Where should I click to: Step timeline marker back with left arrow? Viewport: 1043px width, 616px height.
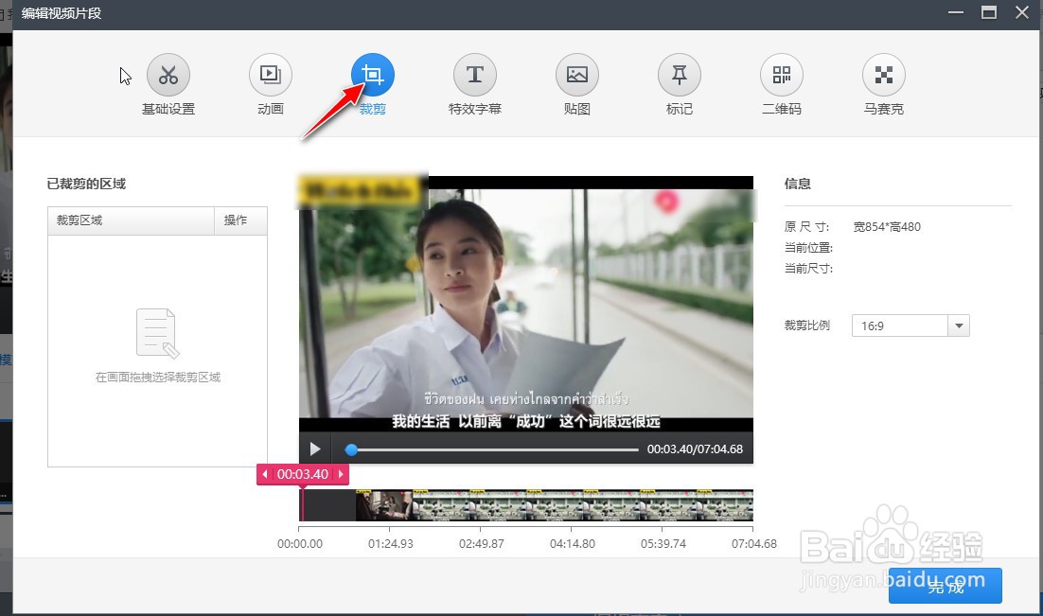(265, 474)
